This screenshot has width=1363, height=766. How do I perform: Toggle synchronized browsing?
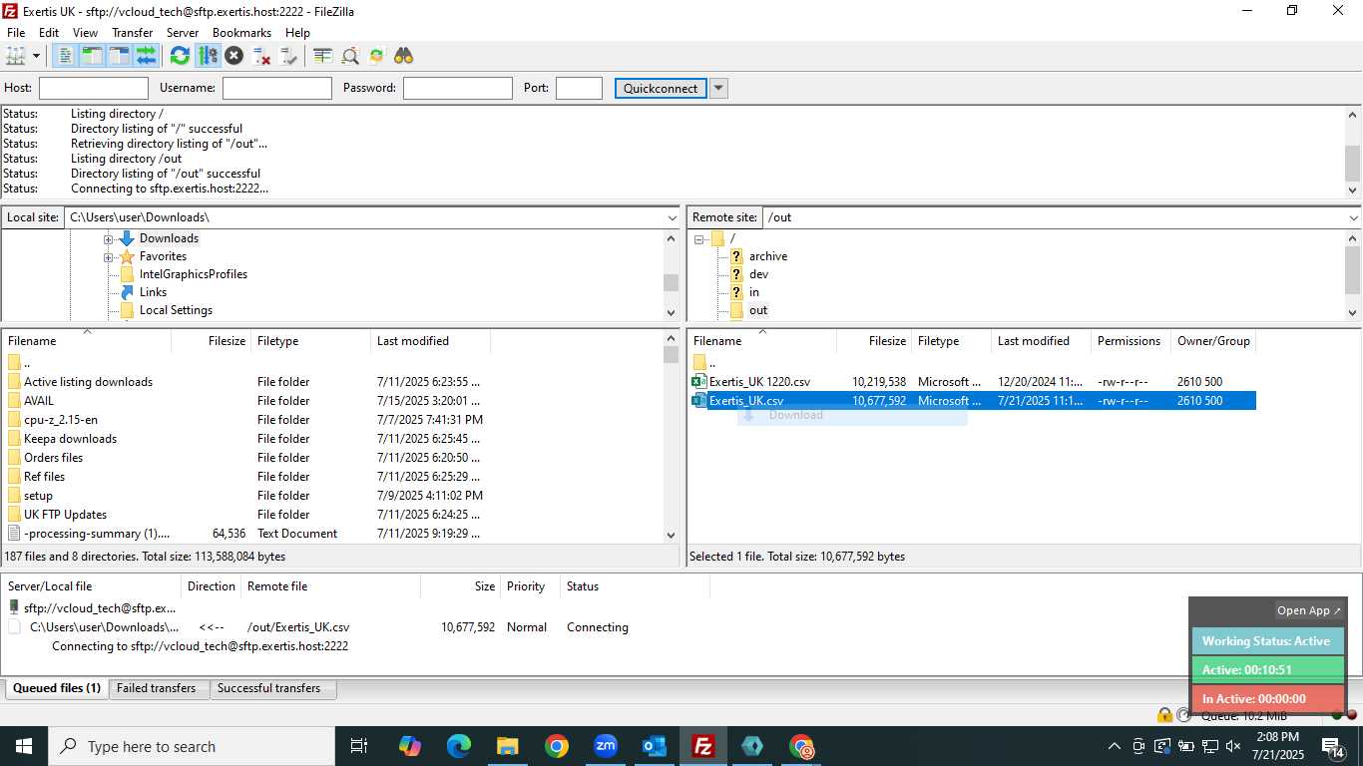point(376,56)
